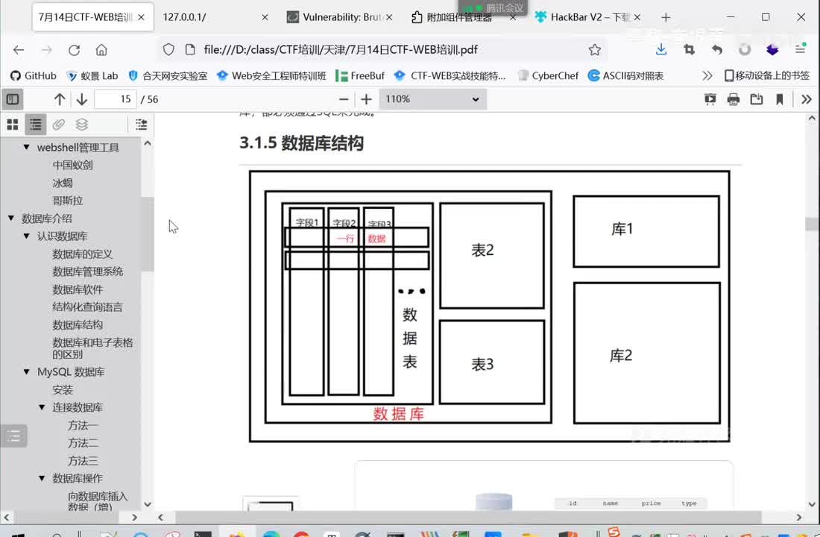Show layers view in sidebar
The image size is (820, 537).
pyautogui.click(x=81, y=125)
